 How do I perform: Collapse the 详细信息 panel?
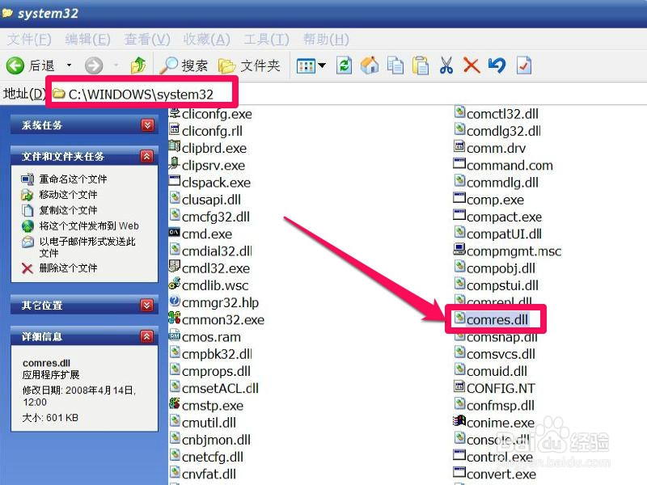pyautogui.click(x=147, y=336)
